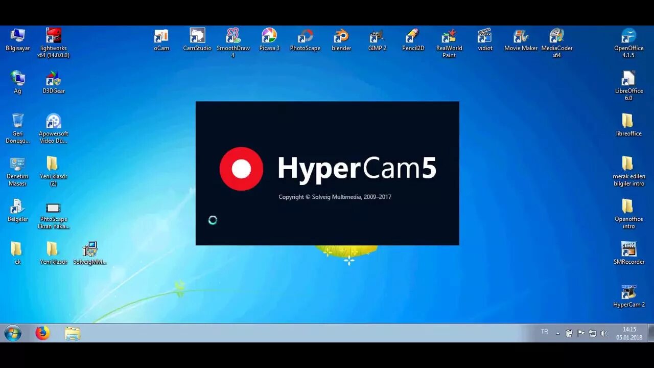Select the SmoothDraw 4 shortcut
The image size is (654, 368).
click(233, 43)
